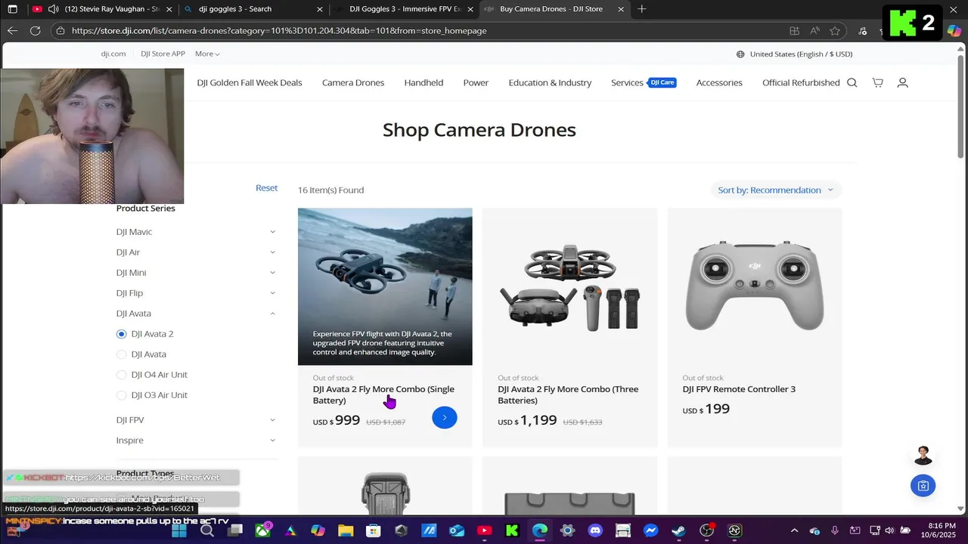Viewport: 968px width, 544px height.
Task: Click the DJI FPV Remote Controller 3 product image
Action: 754,286
